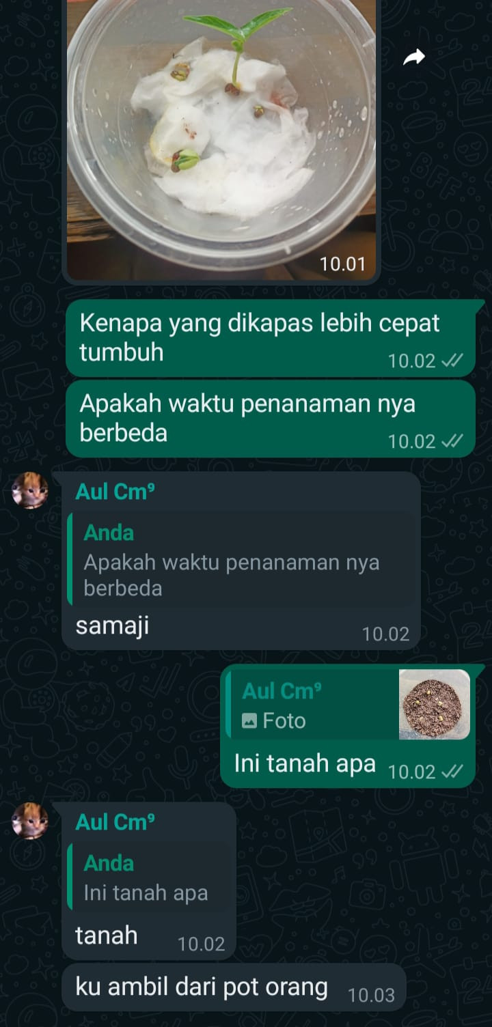The image size is (492, 1027).
Task: Tap read ticks on Apakah waktu penanaman message
Action: coord(452,441)
